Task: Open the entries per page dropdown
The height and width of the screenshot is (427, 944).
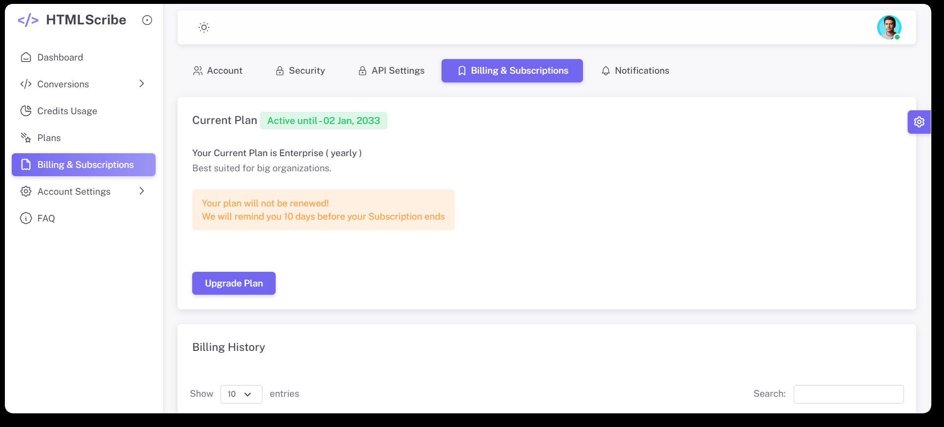Action: coord(241,394)
